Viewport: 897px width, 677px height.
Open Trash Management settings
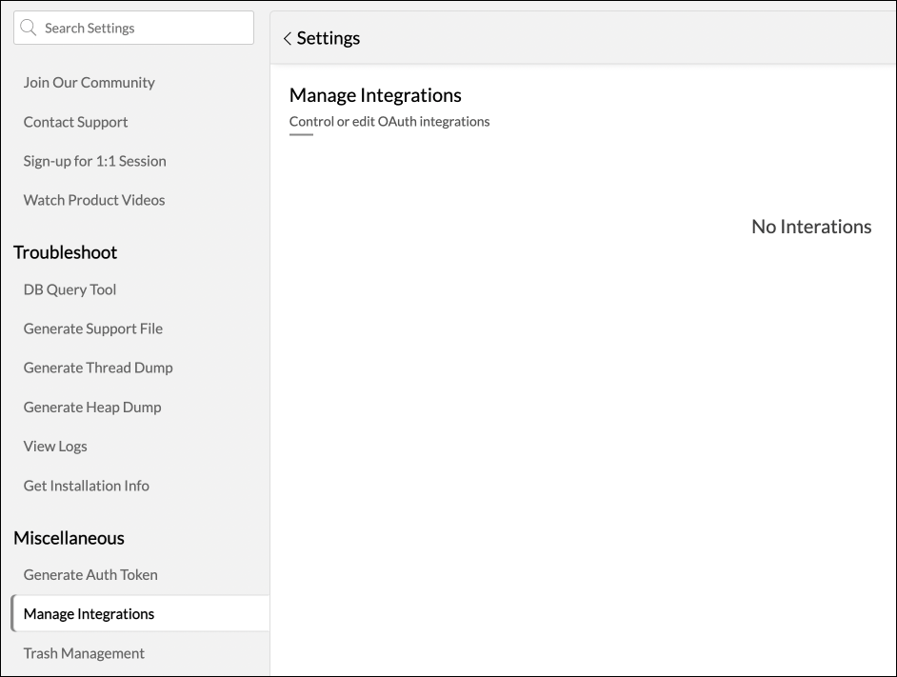pyautogui.click(x=84, y=653)
